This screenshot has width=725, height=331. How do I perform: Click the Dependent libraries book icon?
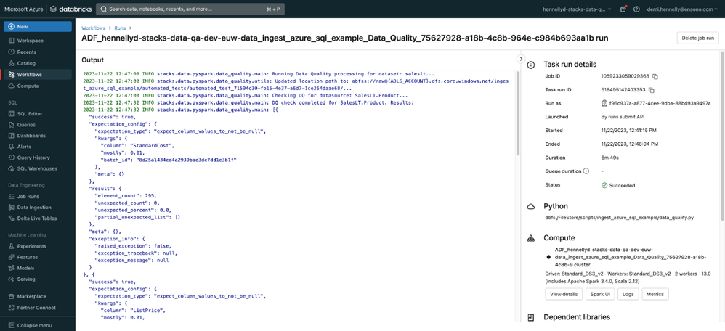(531, 317)
